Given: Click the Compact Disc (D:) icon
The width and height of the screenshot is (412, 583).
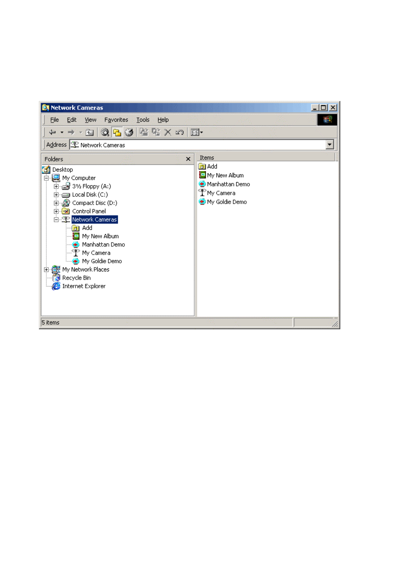Looking at the screenshot, I should pyautogui.click(x=66, y=203).
